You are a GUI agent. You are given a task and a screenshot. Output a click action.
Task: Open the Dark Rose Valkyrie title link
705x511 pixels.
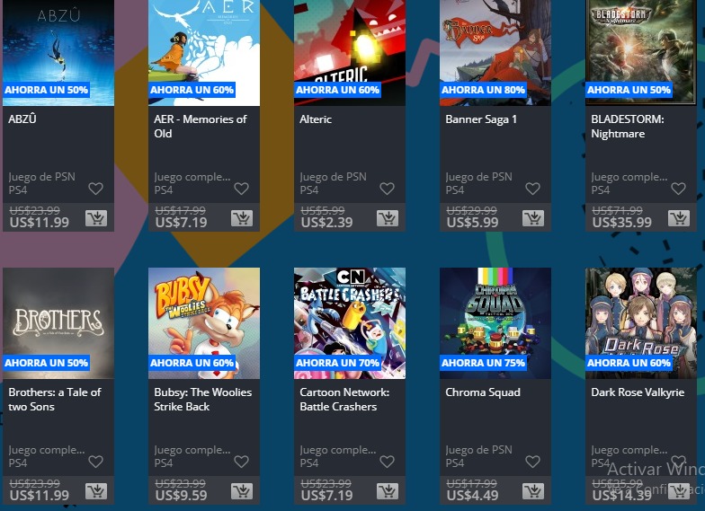click(x=638, y=392)
